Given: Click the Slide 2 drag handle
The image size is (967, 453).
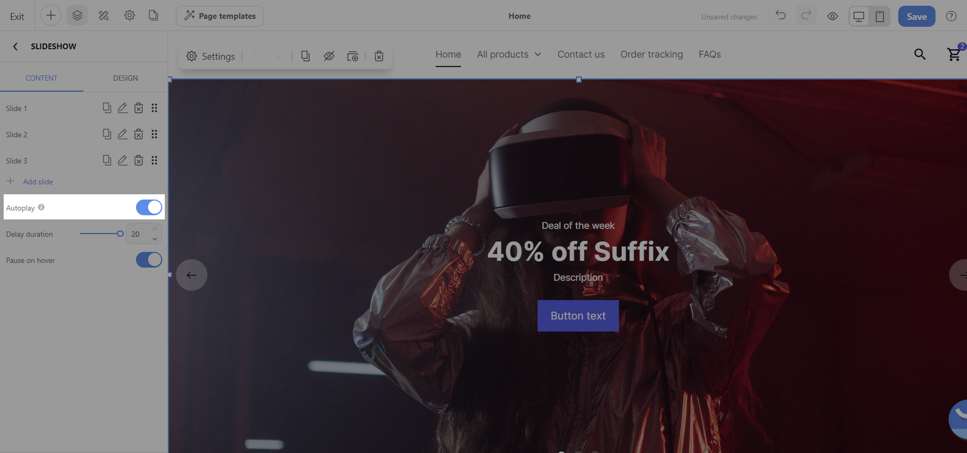Looking at the screenshot, I should click(x=154, y=134).
